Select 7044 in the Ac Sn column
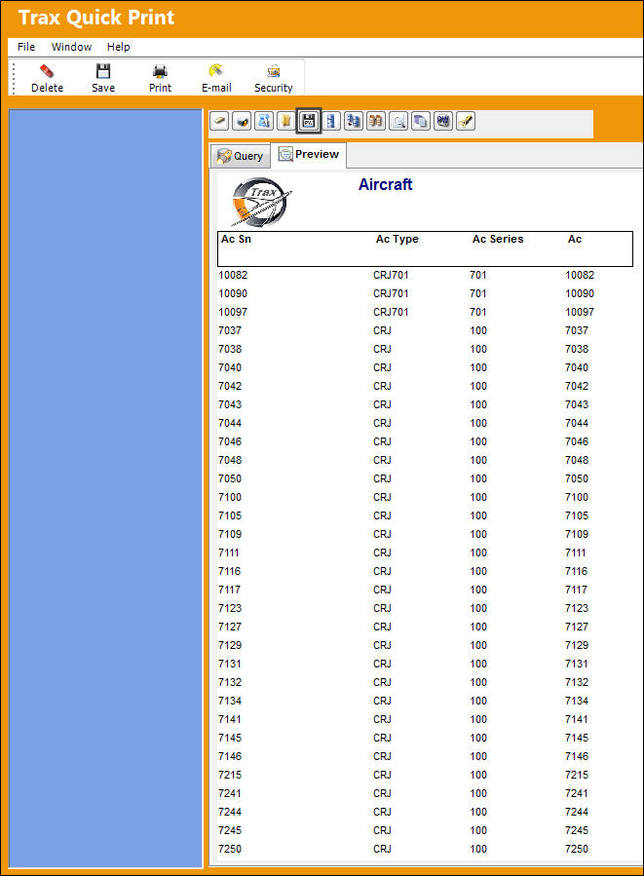Image resolution: width=644 pixels, height=876 pixels. coord(230,422)
